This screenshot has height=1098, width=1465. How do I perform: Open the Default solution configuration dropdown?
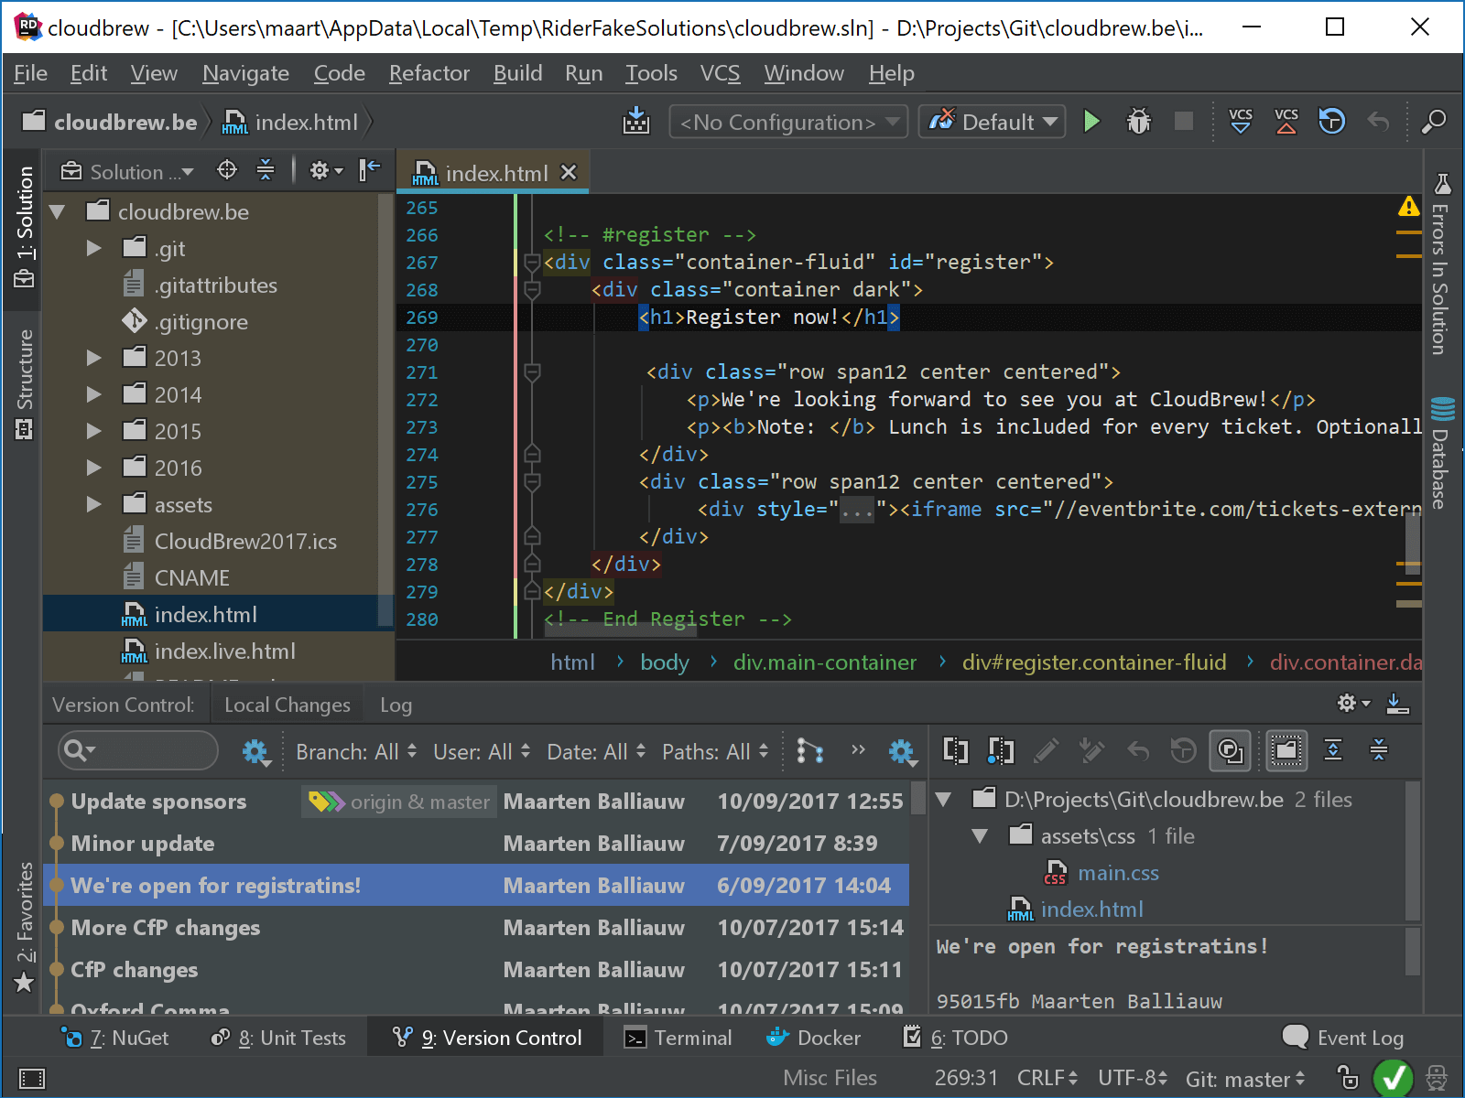click(x=992, y=122)
